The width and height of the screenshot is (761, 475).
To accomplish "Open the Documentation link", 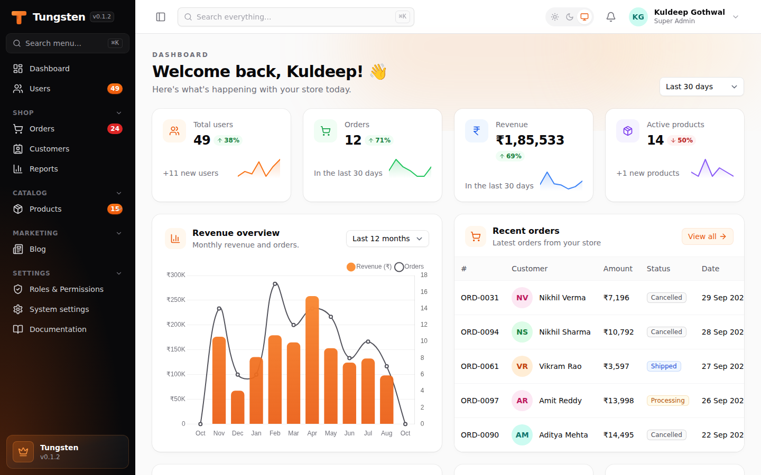I will coord(68,329).
